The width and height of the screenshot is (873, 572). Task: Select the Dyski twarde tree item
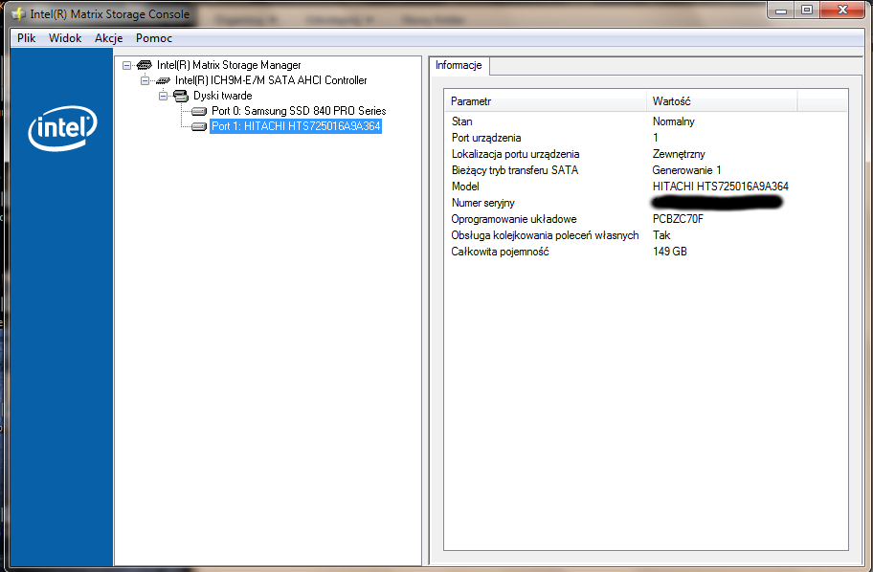click(x=223, y=96)
